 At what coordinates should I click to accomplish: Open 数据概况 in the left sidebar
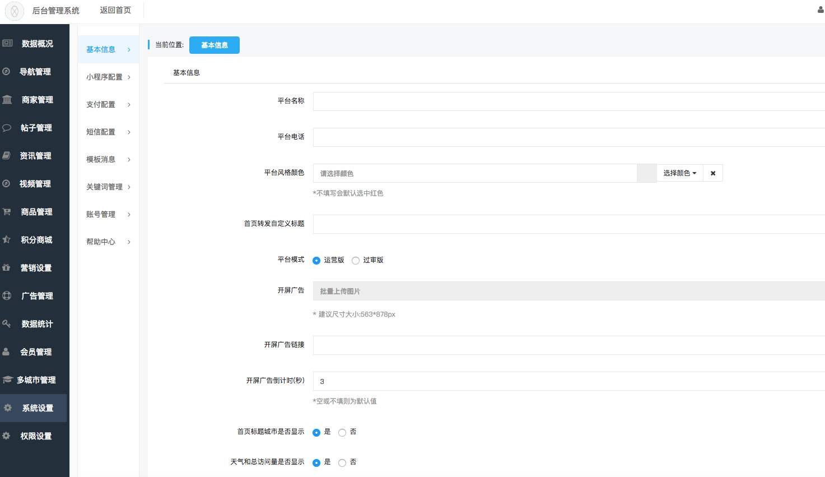37,44
